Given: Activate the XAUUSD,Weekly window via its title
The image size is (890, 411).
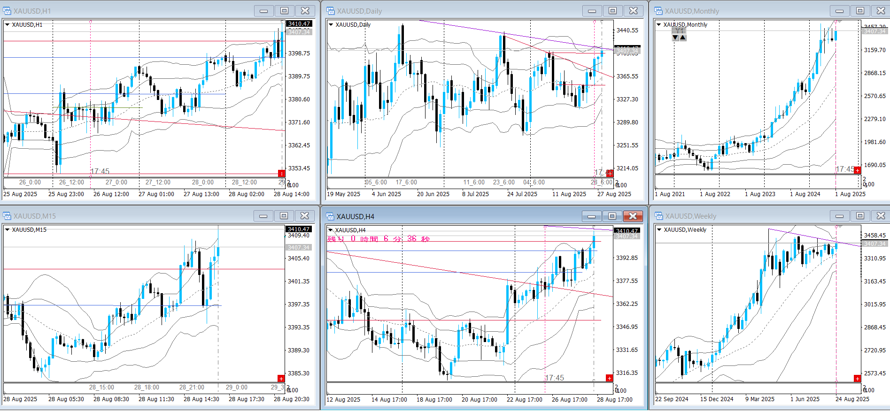Looking at the screenshot, I should pos(691,216).
